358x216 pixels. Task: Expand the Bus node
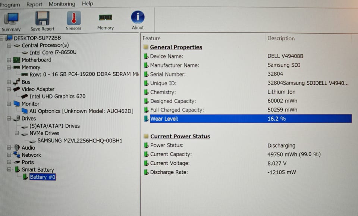click(x=9, y=82)
